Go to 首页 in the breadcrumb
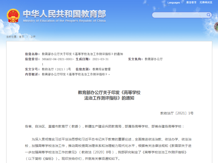The height and width of the screenshot is (163, 218). click(x=21, y=37)
